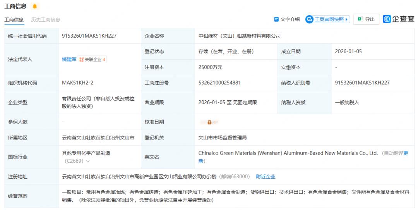
Task: Click taxpayer ID under 纳税人识别号
Action: point(362,83)
